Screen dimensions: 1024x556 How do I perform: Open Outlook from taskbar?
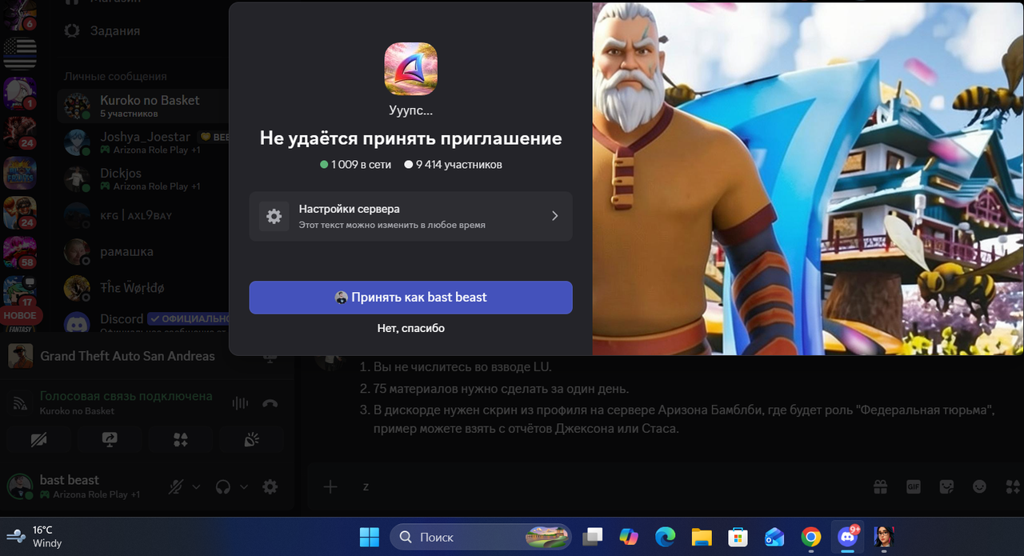tap(774, 537)
